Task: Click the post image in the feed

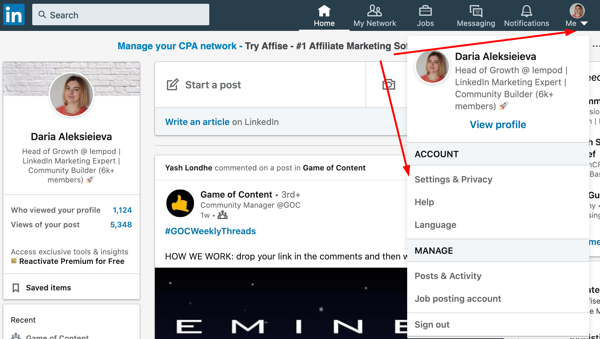Action: pyautogui.click(x=281, y=303)
